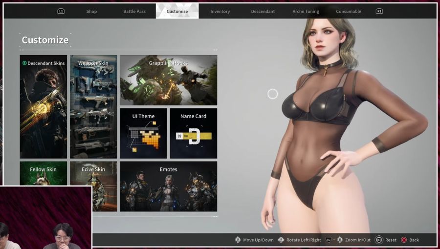Click the L1 previous-tab icon
Viewport: 440px width, 249px height.
tap(61, 11)
